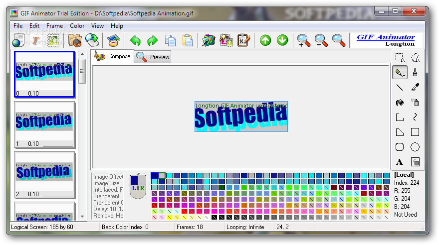Select the rounded rectangle tool

pyautogui.click(x=400, y=147)
